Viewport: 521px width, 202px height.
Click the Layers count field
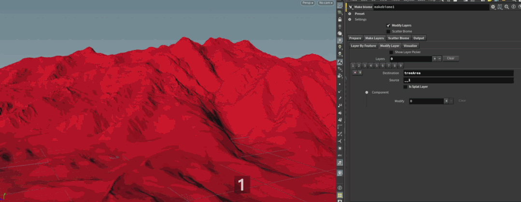coord(411,59)
